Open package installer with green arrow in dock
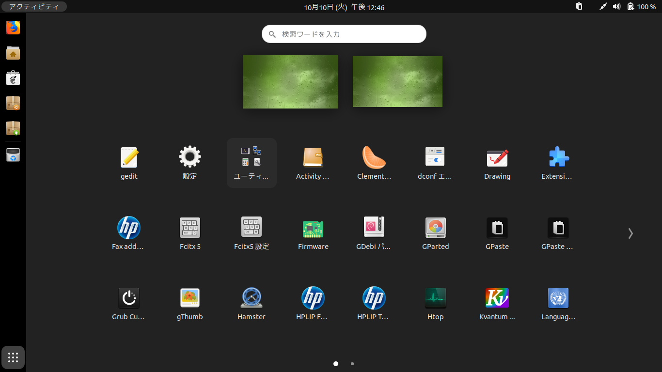Screen dimensions: 662x372 13,128
